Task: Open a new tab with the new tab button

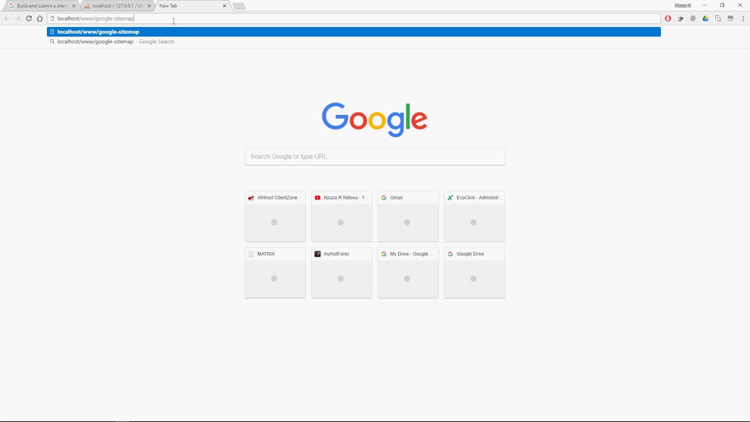Action: click(239, 6)
